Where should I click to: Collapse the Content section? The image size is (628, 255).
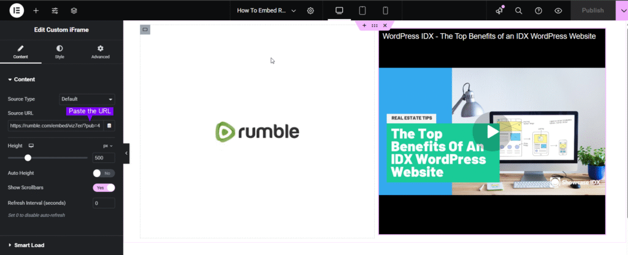pos(21,79)
